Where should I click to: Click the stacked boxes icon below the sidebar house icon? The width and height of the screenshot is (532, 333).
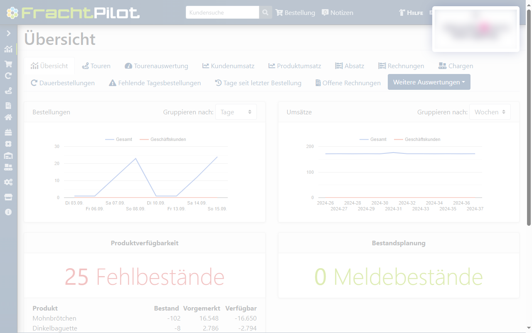point(8,132)
